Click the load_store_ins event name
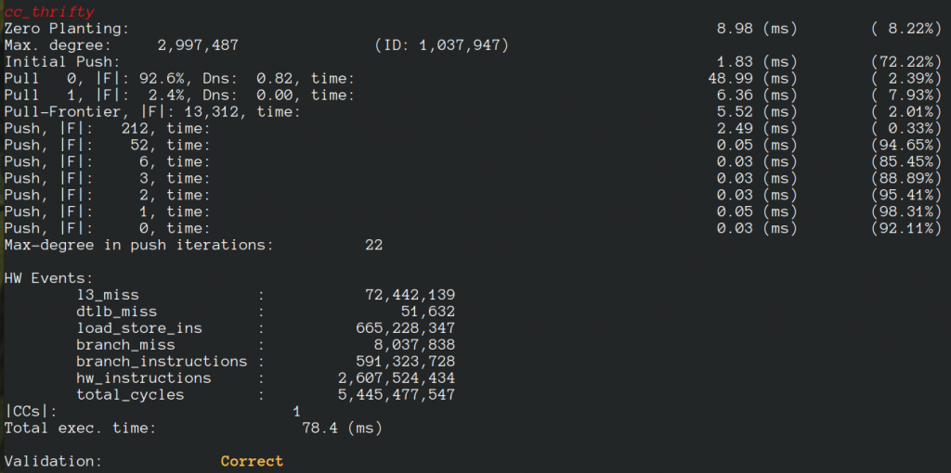 [x=139, y=328]
